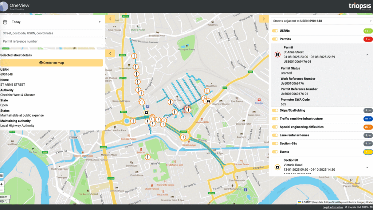The width and height of the screenshot is (373, 210).
Task: Select Cheshire West & Chester authority text
Action: pos(17,95)
